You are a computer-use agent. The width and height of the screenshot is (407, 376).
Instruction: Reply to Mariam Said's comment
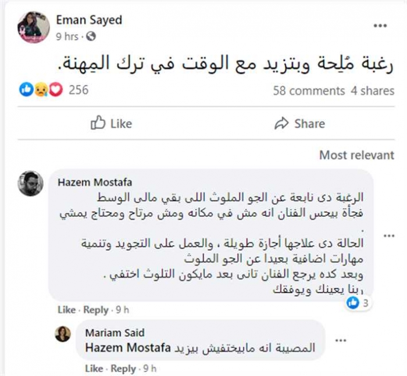(x=123, y=368)
